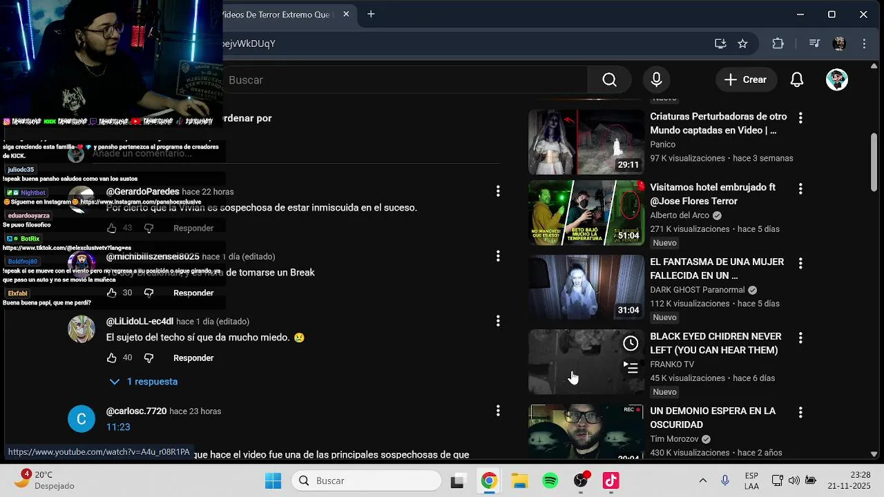
Task: Open Chrome profile avatar in toolbar
Action: pos(839,43)
